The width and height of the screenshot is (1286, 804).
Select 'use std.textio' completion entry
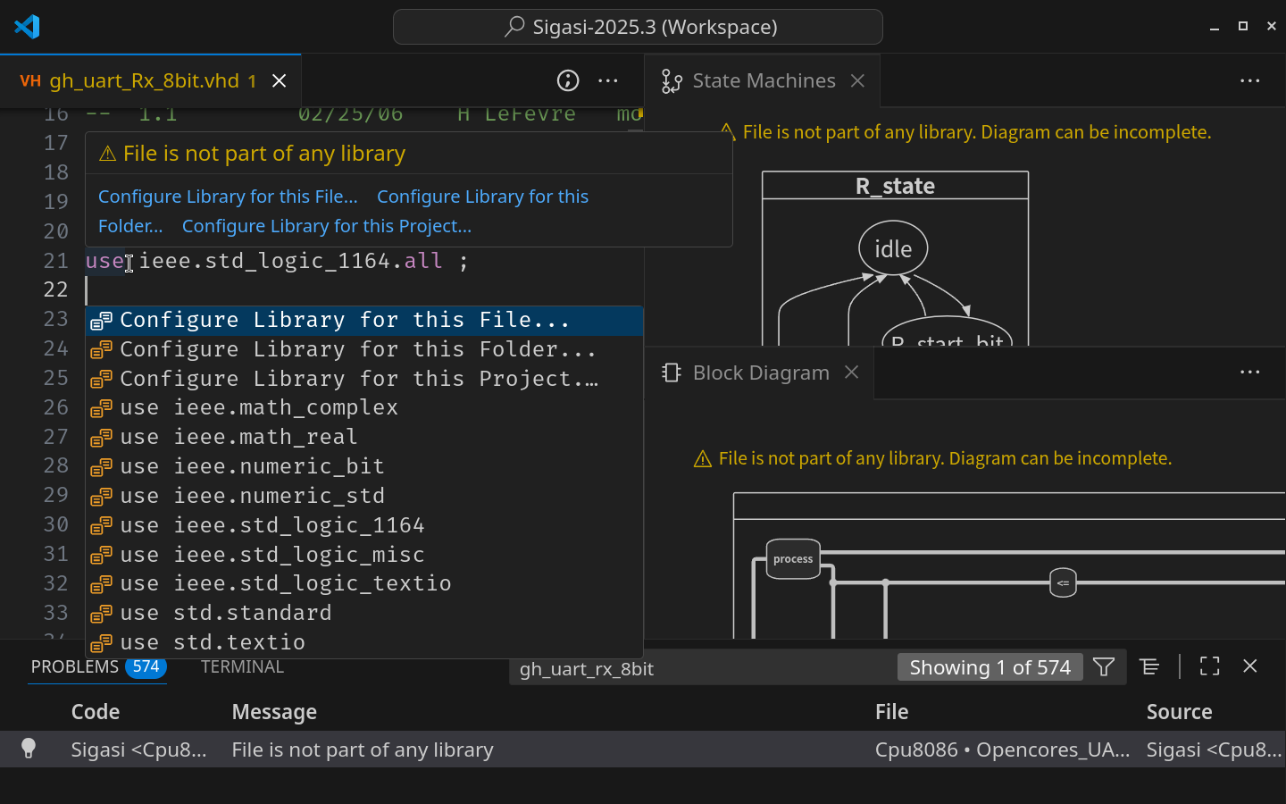pyautogui.click(x=213, y=642)
